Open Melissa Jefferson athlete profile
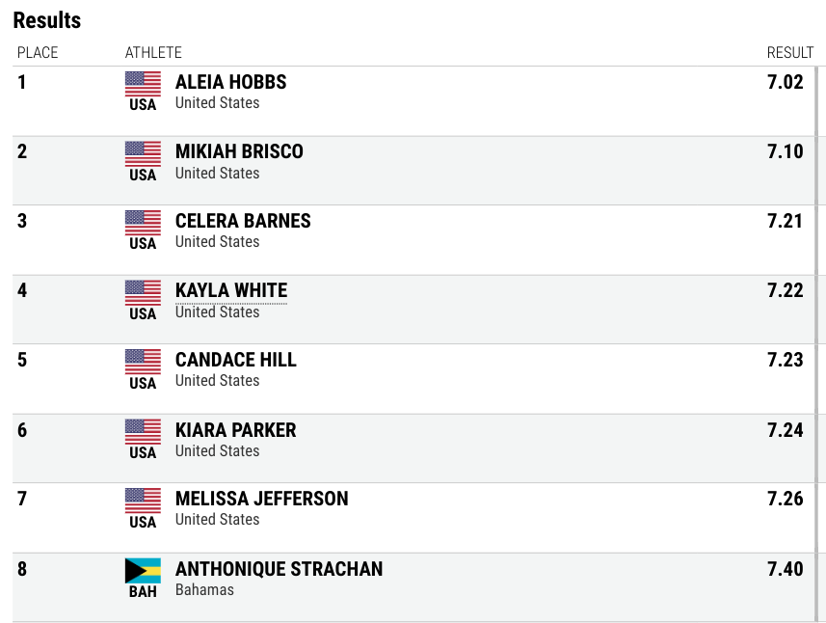This screenshot has height=623, width=826. [x=262, y=499]
